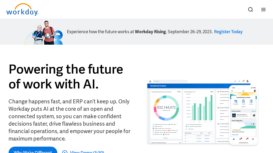Select the Expenses receipt icon

tap(251, 101)
